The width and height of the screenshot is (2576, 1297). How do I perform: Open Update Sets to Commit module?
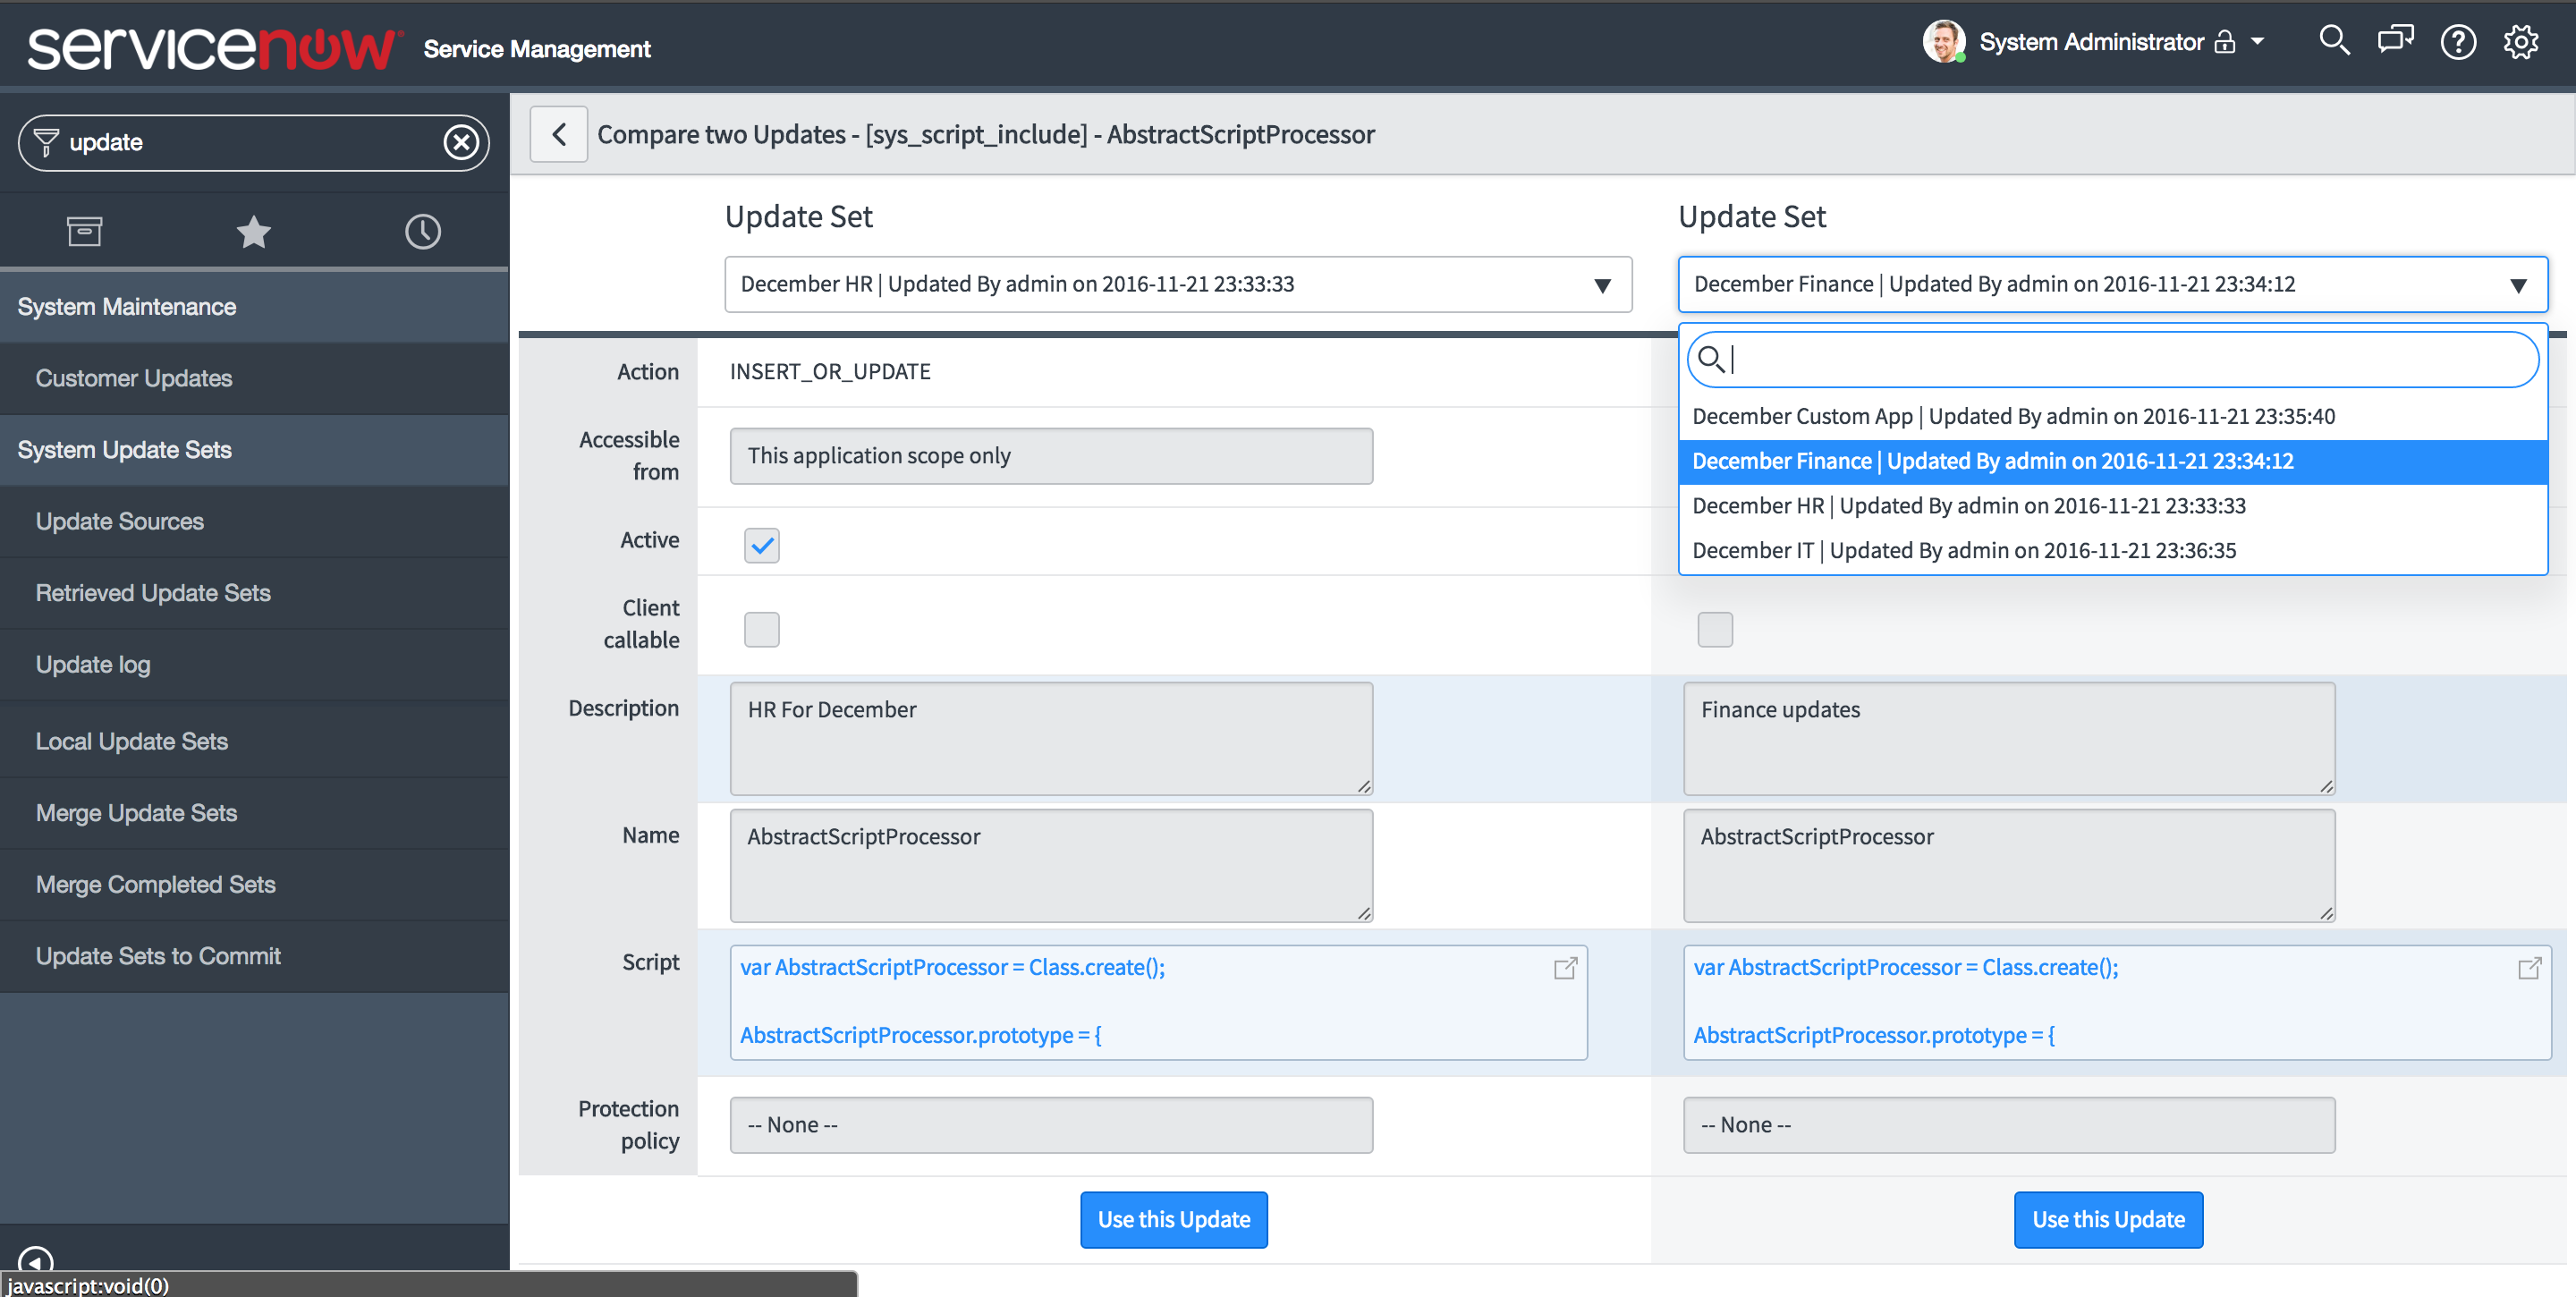(x=254, y=956)
